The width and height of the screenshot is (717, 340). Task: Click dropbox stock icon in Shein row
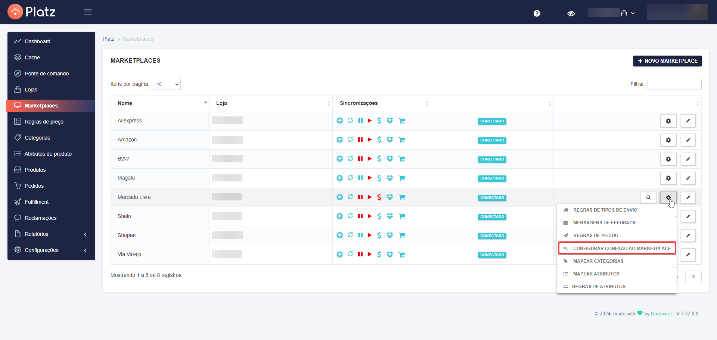[390, 216]
